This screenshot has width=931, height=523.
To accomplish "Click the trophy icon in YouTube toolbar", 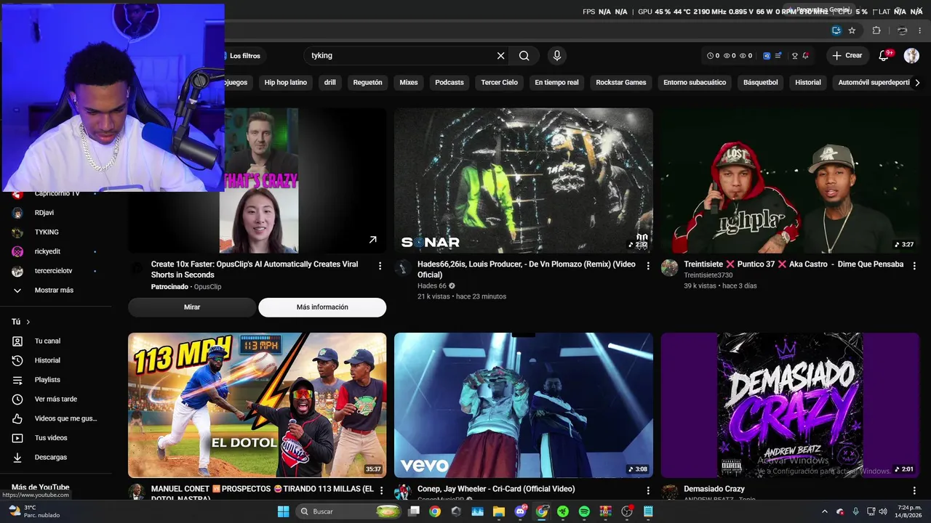I will point(794,56).
